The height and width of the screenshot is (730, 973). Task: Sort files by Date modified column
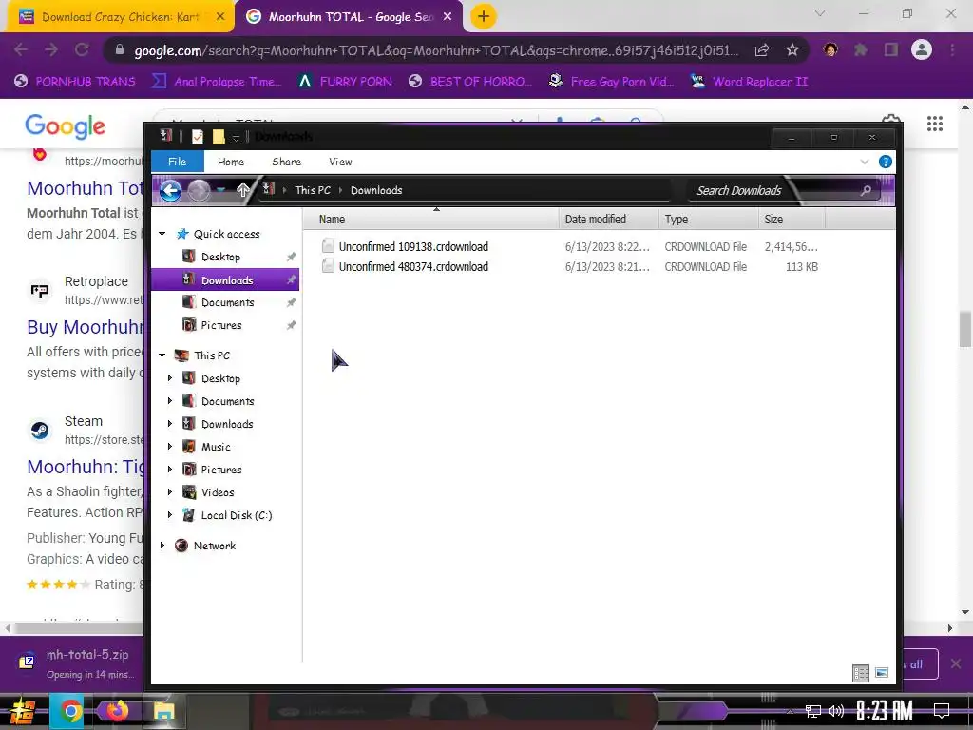click(x=609, y=220)
